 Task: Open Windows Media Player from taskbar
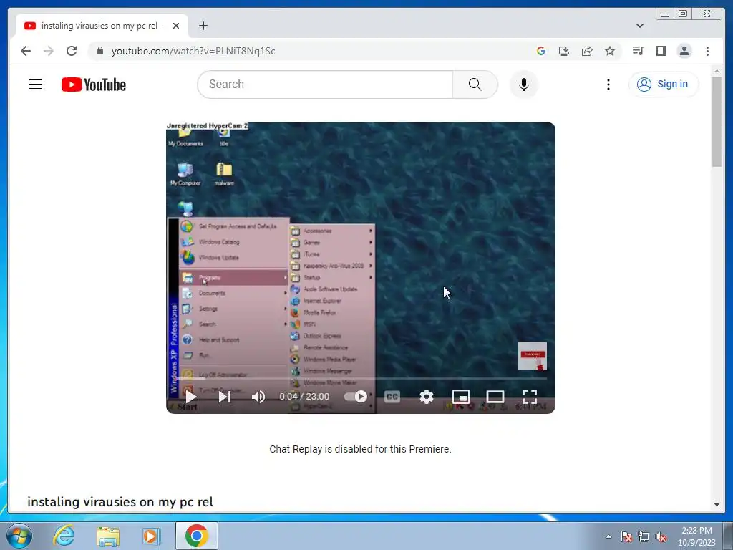click(152, 536)
